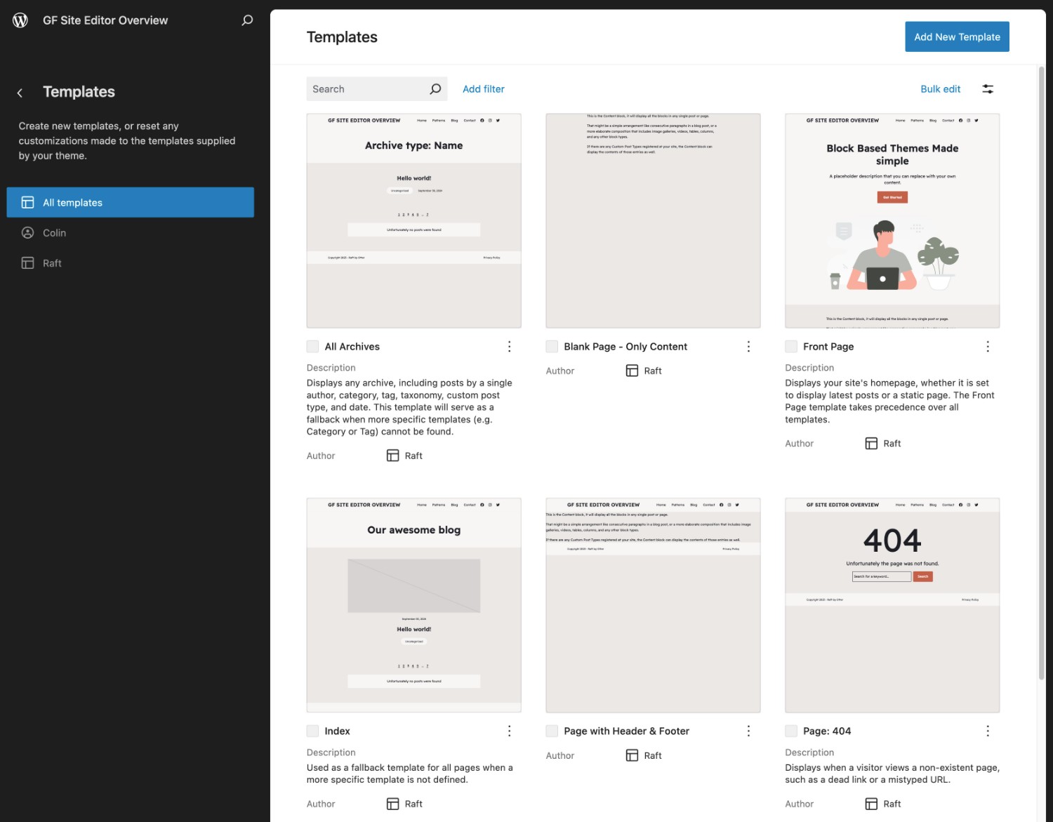
Task: Open actions menu for Blank Page - Only Content
Action: point(748,347)
